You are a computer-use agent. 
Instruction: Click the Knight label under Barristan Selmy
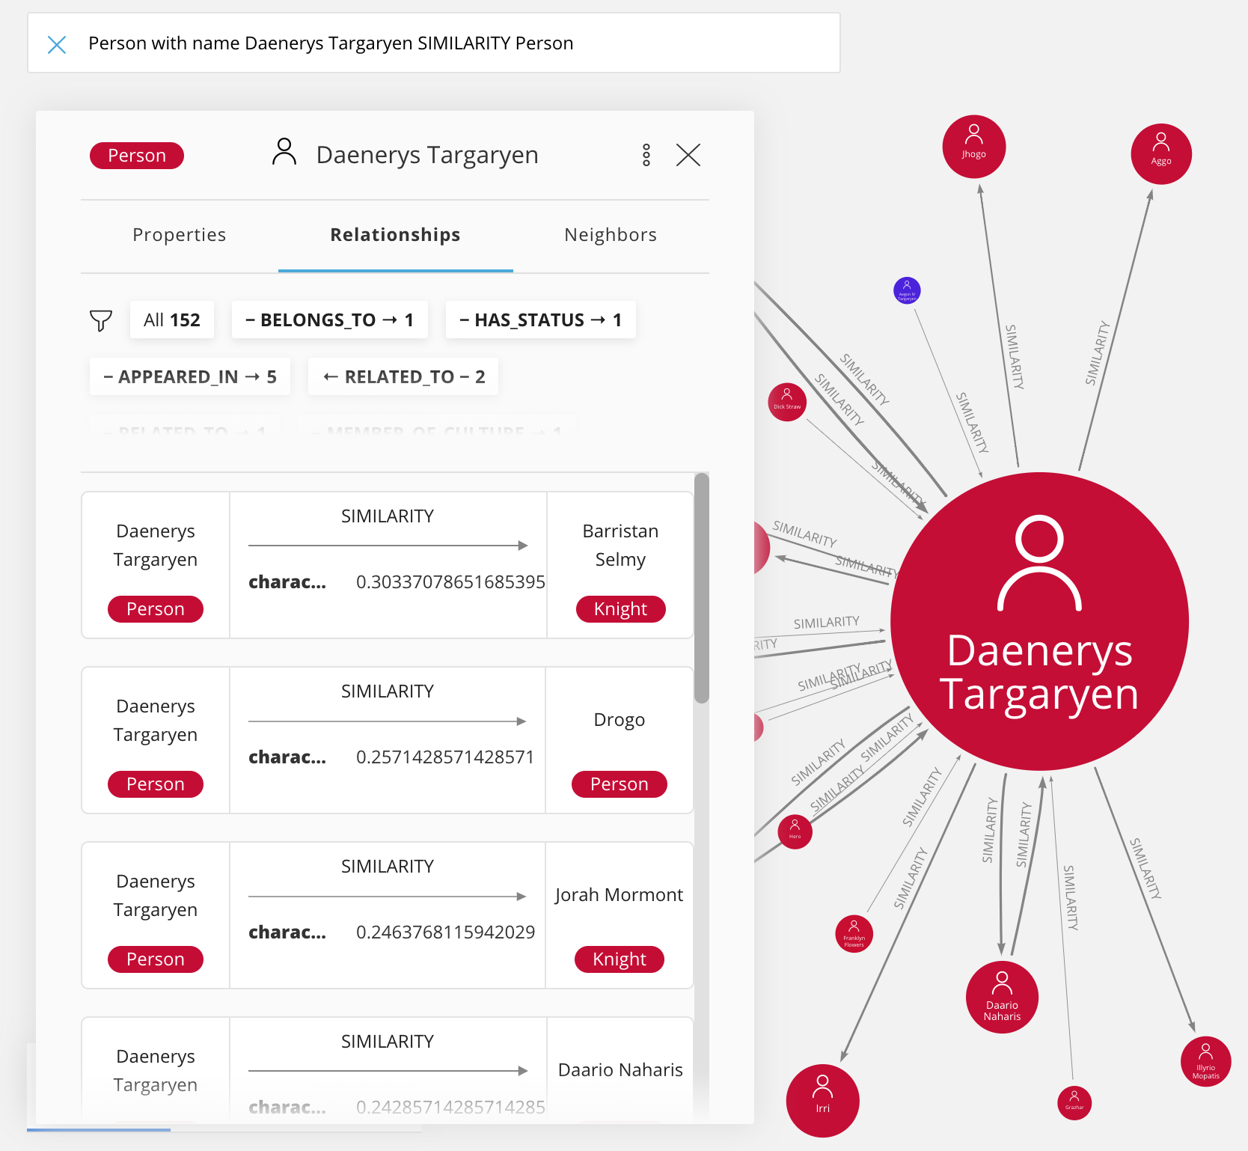(x=621, y=609)
